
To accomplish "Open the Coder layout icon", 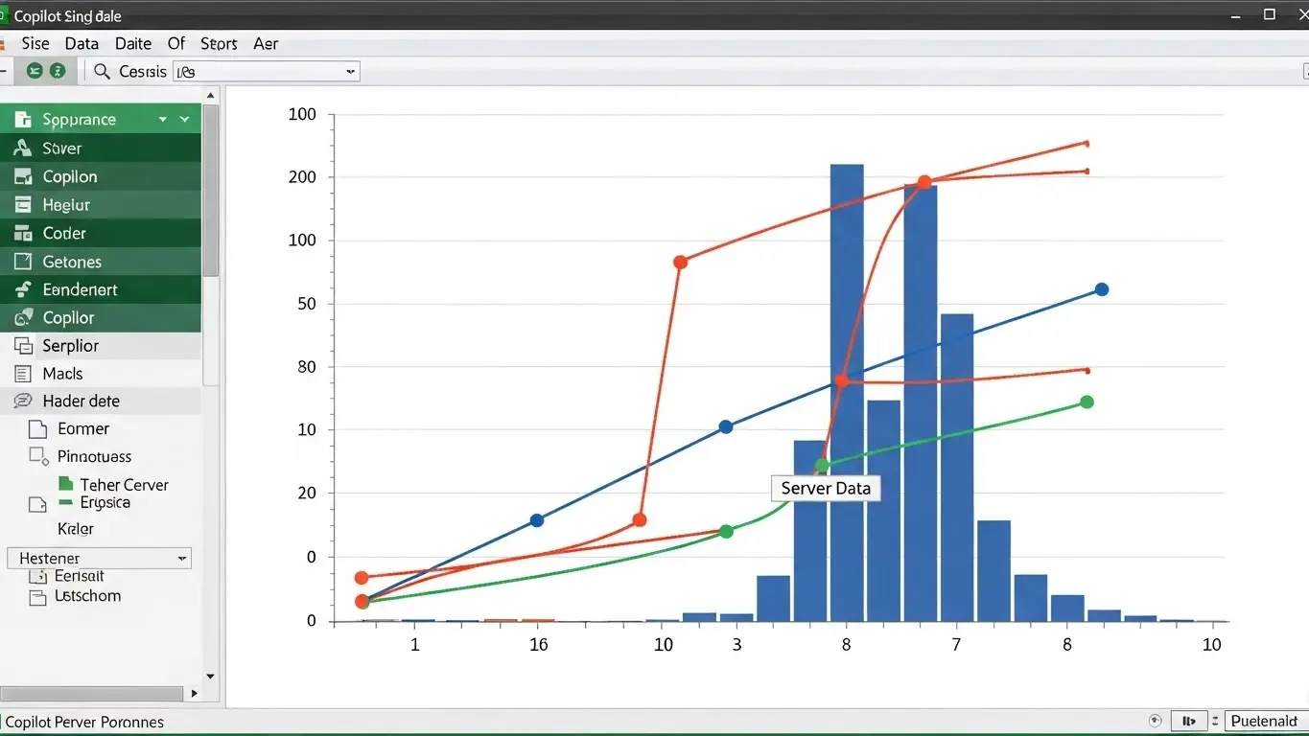I will 23,234.
